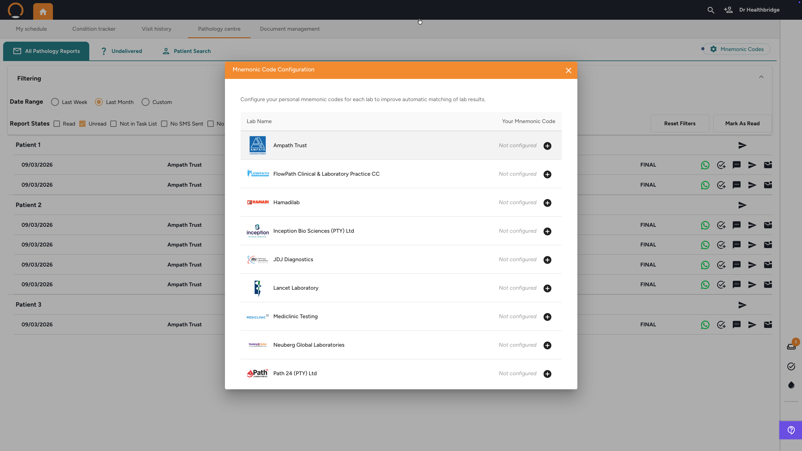Open the Visit history tab
The image size is (802, 451).
click(156, 29)
